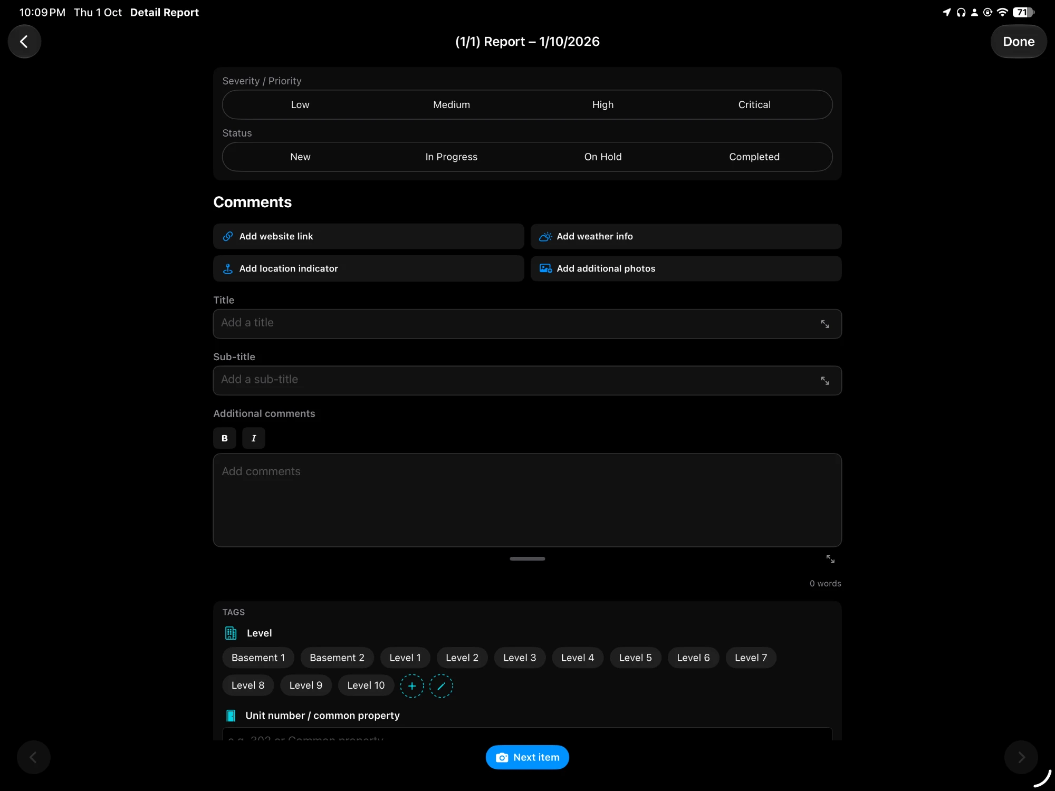Open battery status indicator
This screenshot has height=791, width=1055.
[1023, 12]
